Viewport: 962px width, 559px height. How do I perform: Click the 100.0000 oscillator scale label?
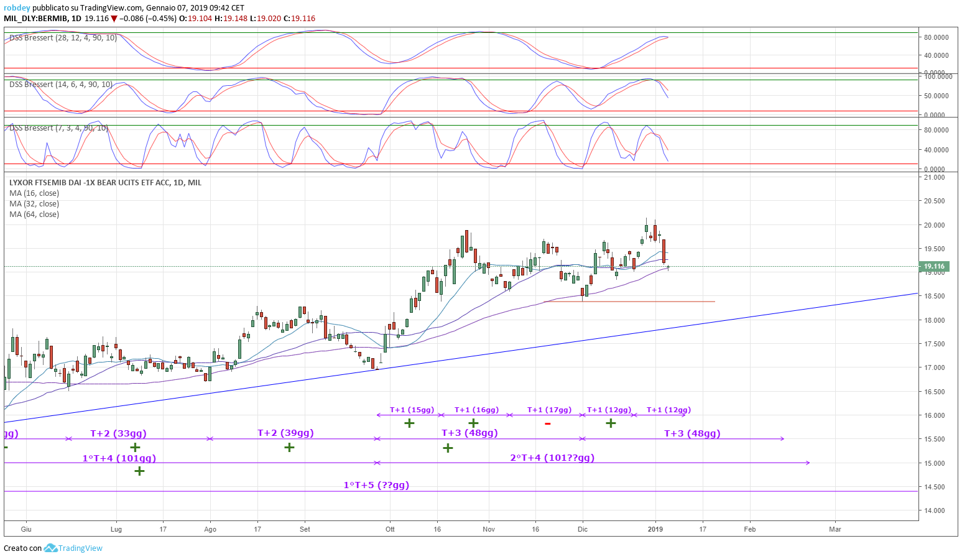click(x=938, y=76)
